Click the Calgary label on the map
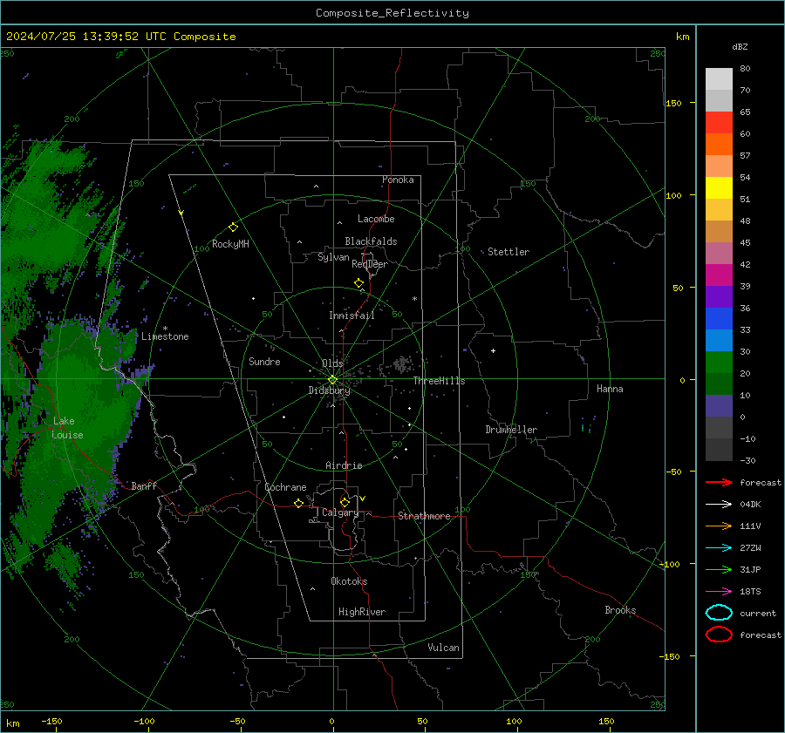The image size is (785, 733). 340,512
